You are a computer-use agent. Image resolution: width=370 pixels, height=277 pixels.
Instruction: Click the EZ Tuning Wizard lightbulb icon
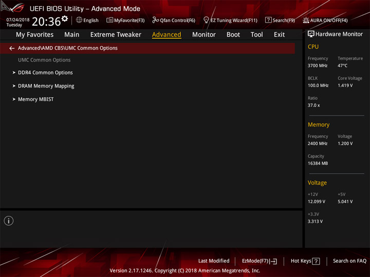206,20
